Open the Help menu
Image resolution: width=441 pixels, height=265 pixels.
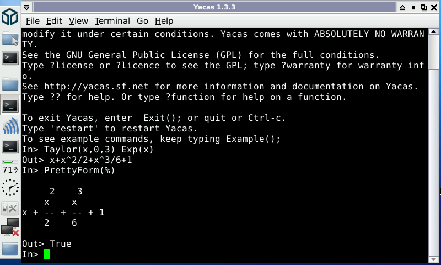pos(164,21)
